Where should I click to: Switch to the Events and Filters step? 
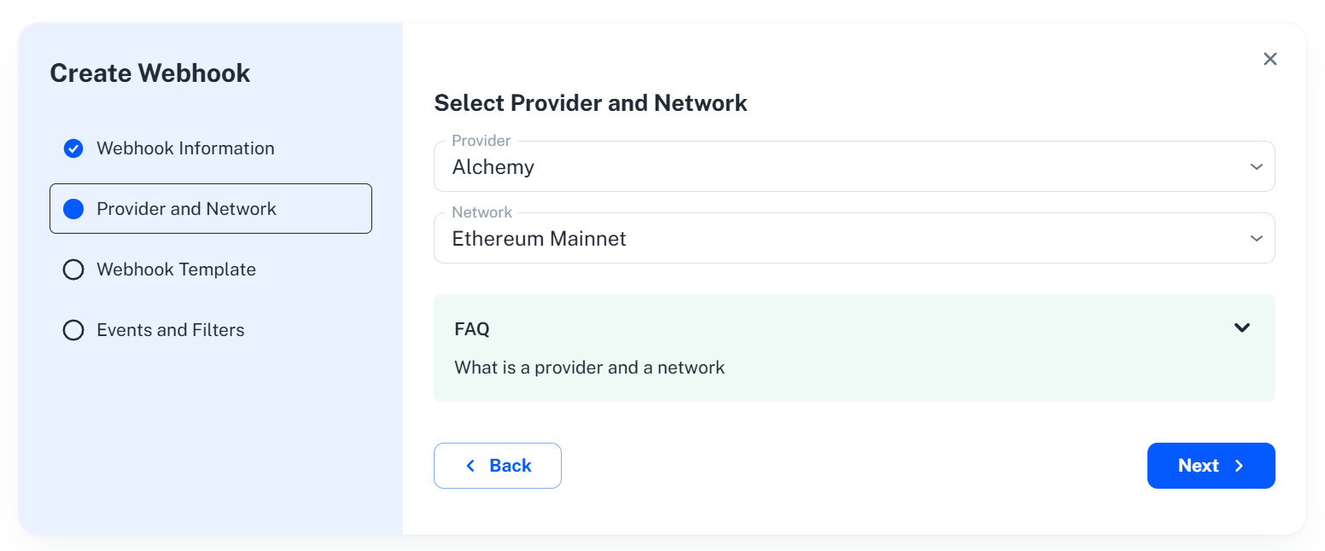coord(171,329)
